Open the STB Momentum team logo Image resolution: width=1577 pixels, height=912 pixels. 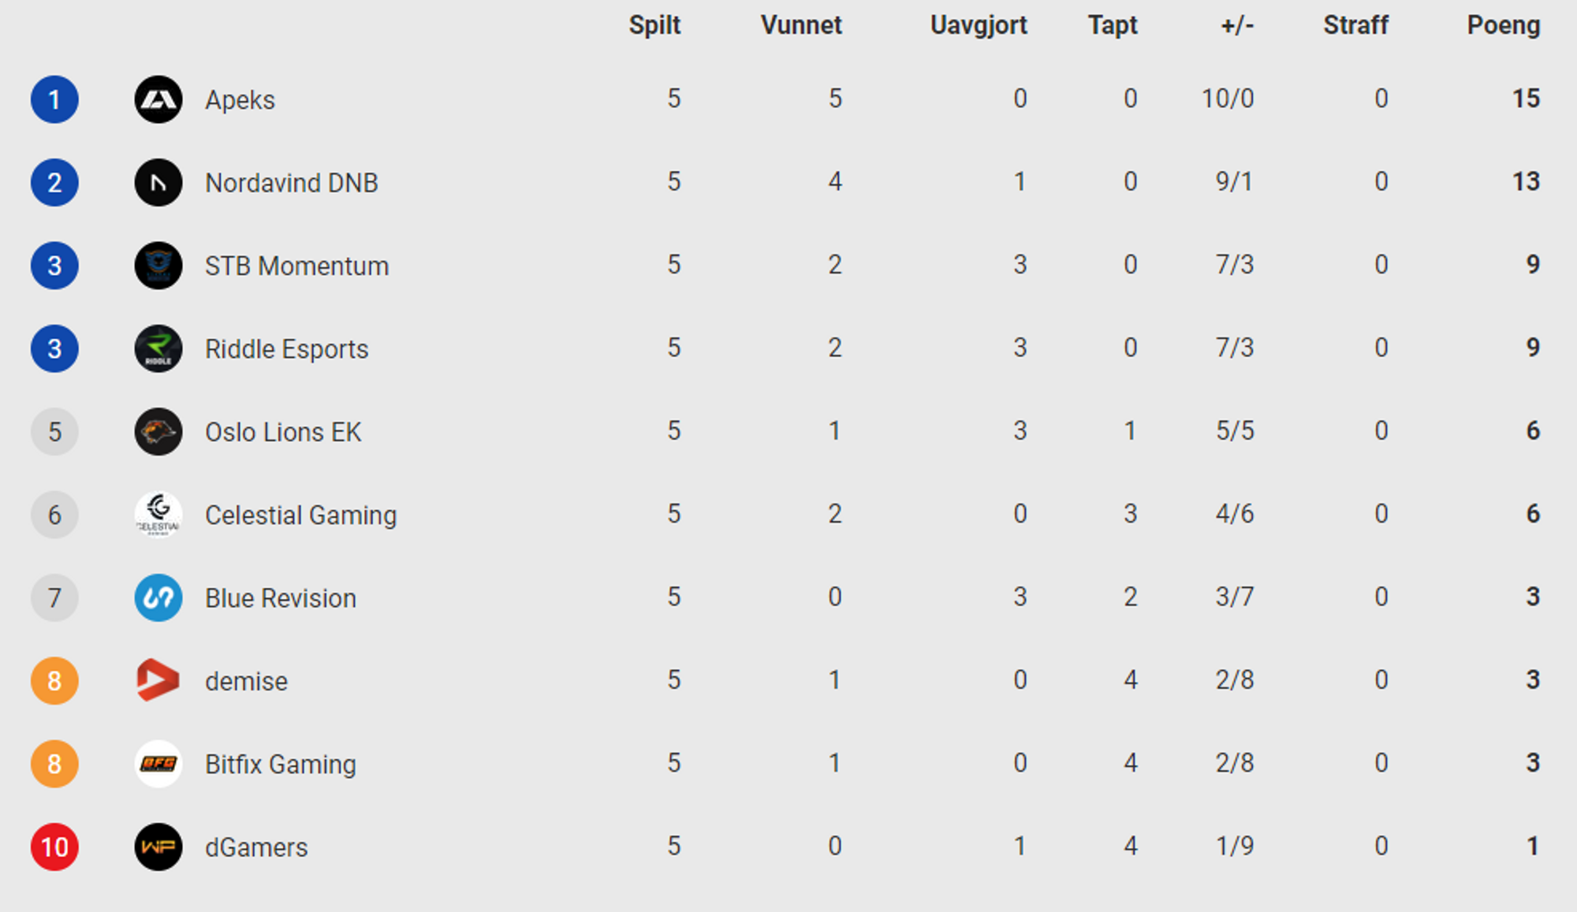point(158,266)
